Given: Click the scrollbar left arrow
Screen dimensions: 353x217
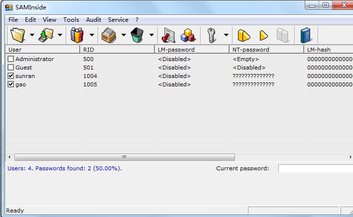Looking at the screenshot, I should [9, 157].
